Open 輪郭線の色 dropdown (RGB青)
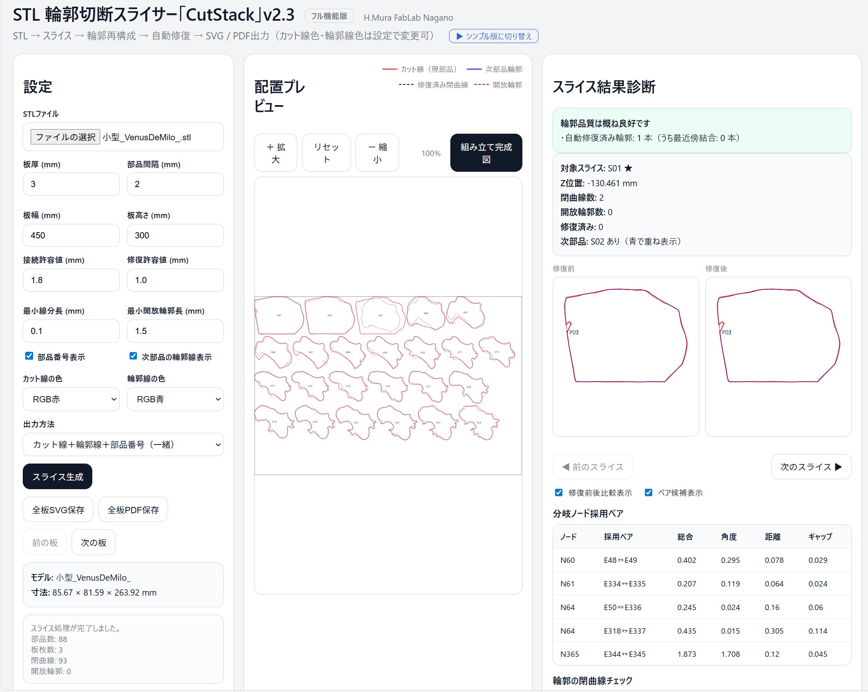868x692 pixels. [175, 399]
